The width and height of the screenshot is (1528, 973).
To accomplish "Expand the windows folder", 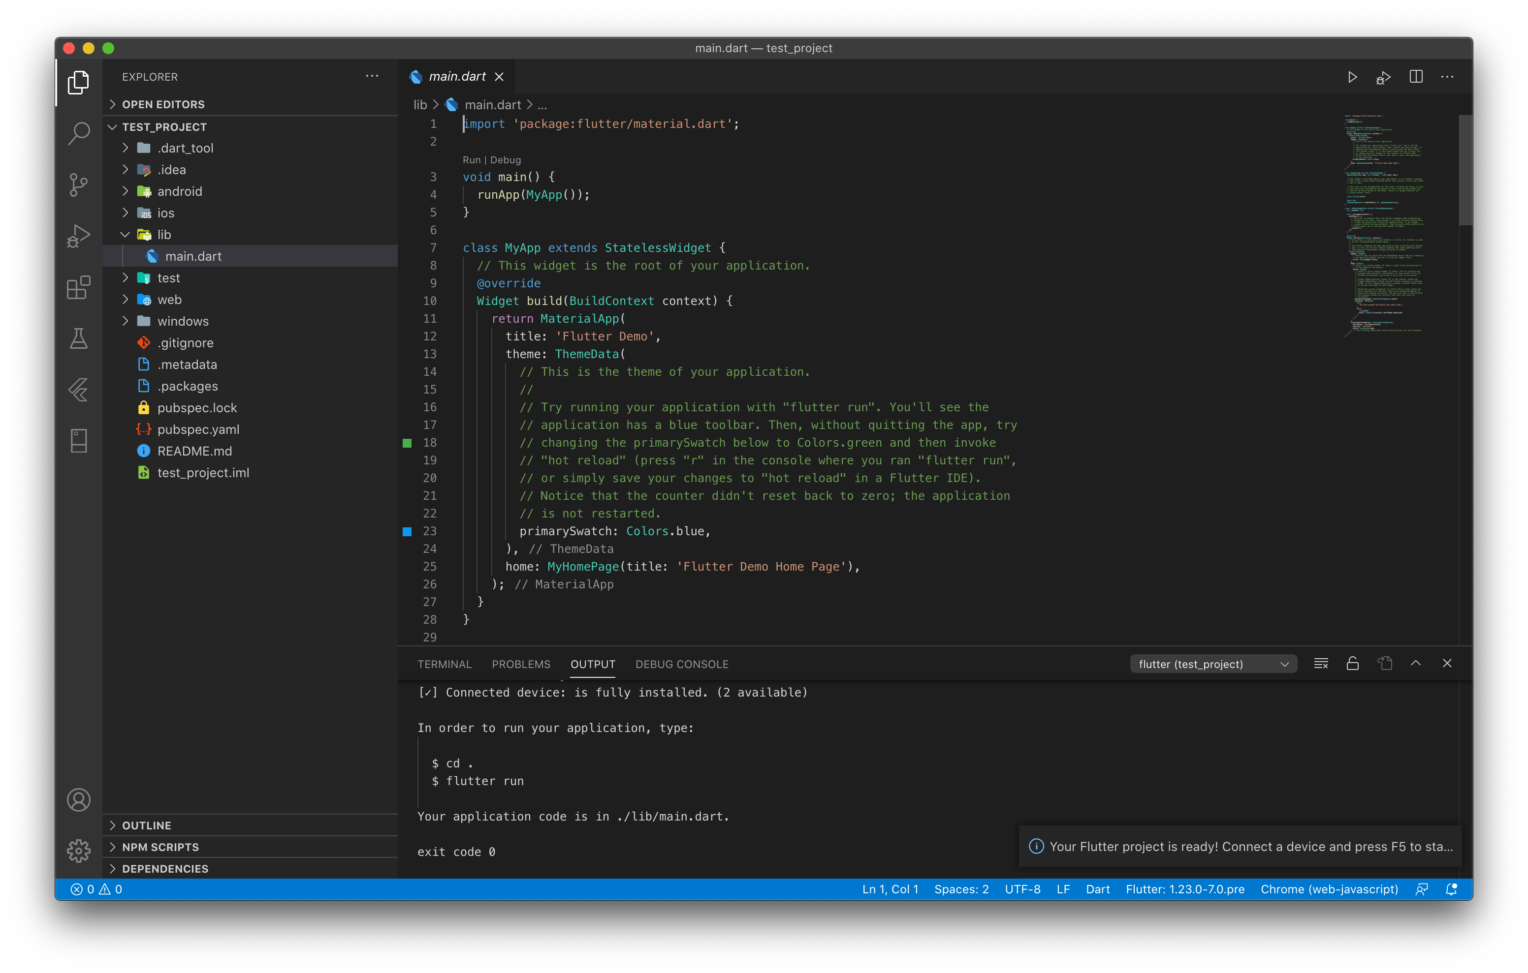I will coord(250,321).
